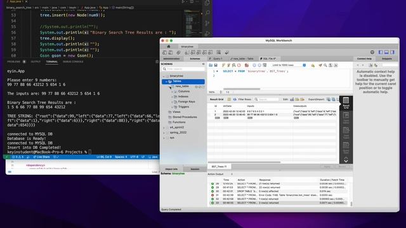Switch to the Query 1 tab

pyautogui.click(x=218, y=59)
